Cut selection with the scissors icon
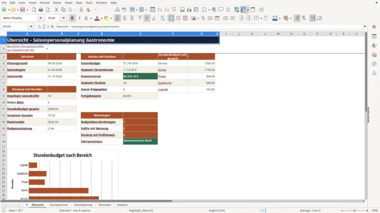The width and height of the screenshot is (380, 213). pyautogui.click(x=56, y=10)
